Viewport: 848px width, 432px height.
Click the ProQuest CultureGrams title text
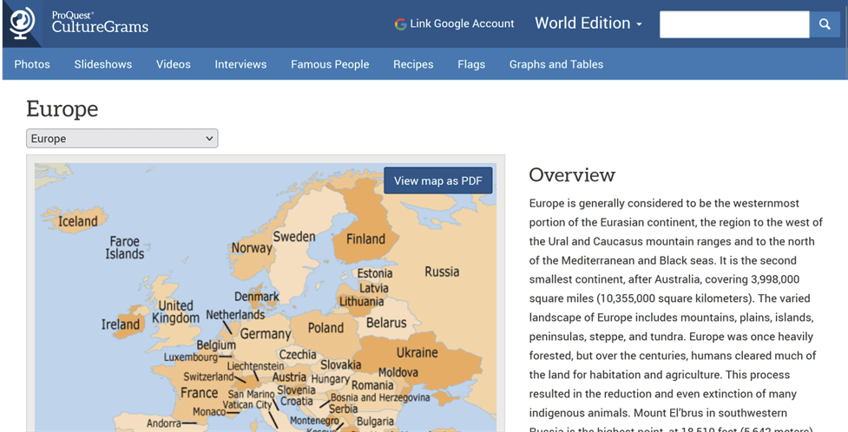click(x=99, y=23)
